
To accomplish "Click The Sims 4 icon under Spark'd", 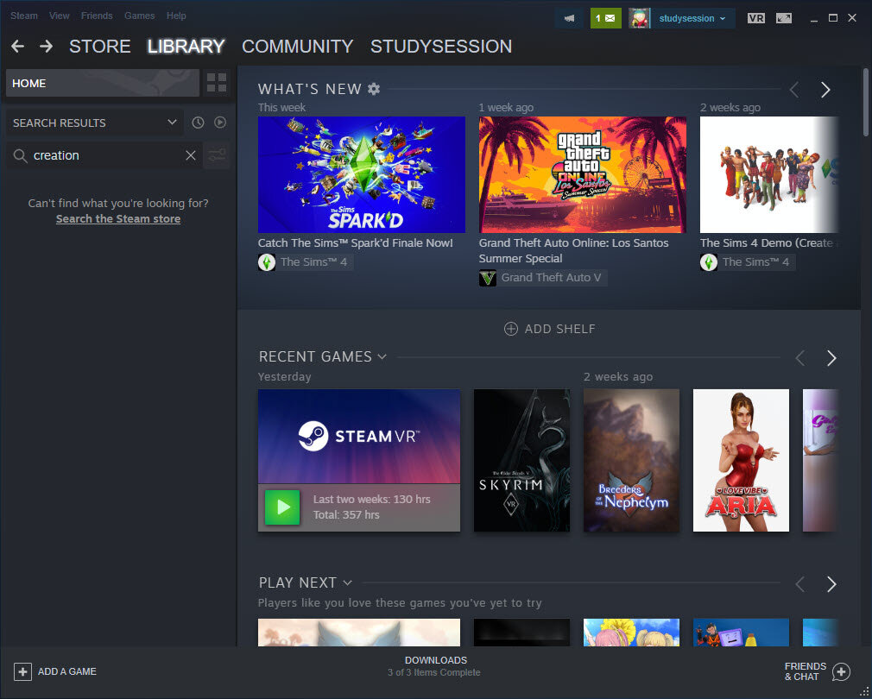I will point(267,262).
